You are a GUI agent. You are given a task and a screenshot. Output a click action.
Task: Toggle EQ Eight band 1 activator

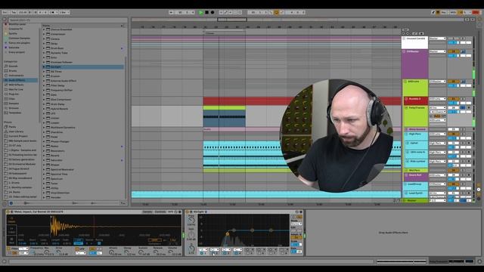tap(202, 253)
